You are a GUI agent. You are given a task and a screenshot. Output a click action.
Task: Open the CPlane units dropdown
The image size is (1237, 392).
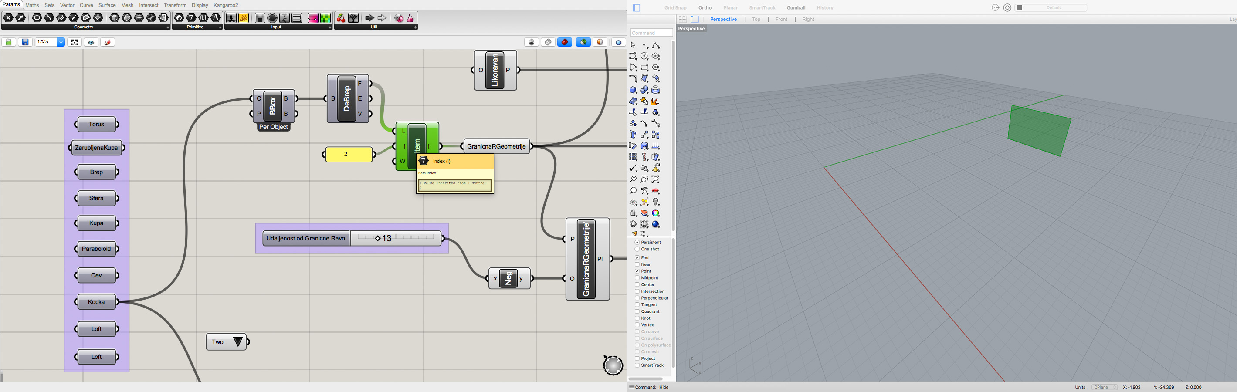pyautogui.click(x=1105, y=387)
